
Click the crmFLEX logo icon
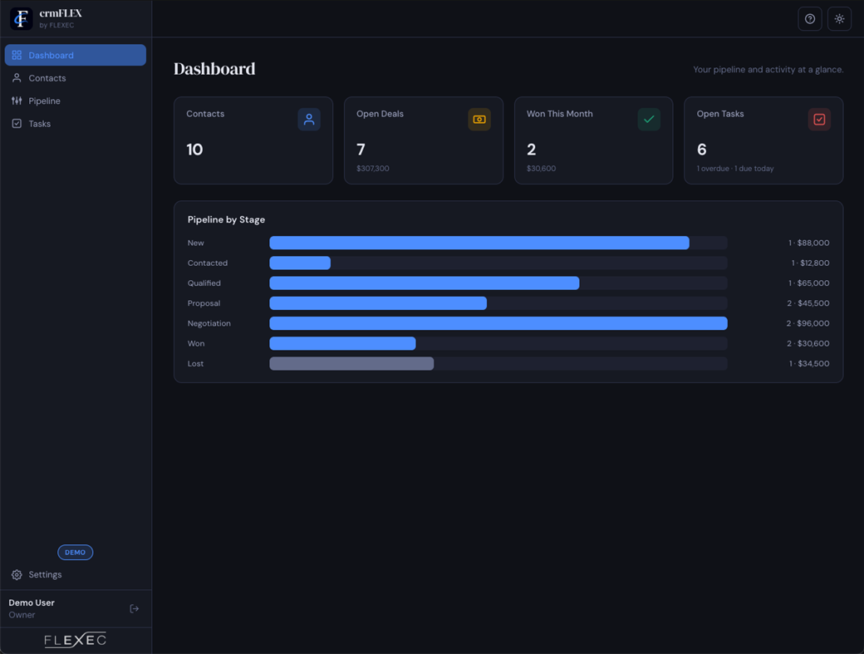click(x=22, y=19)
